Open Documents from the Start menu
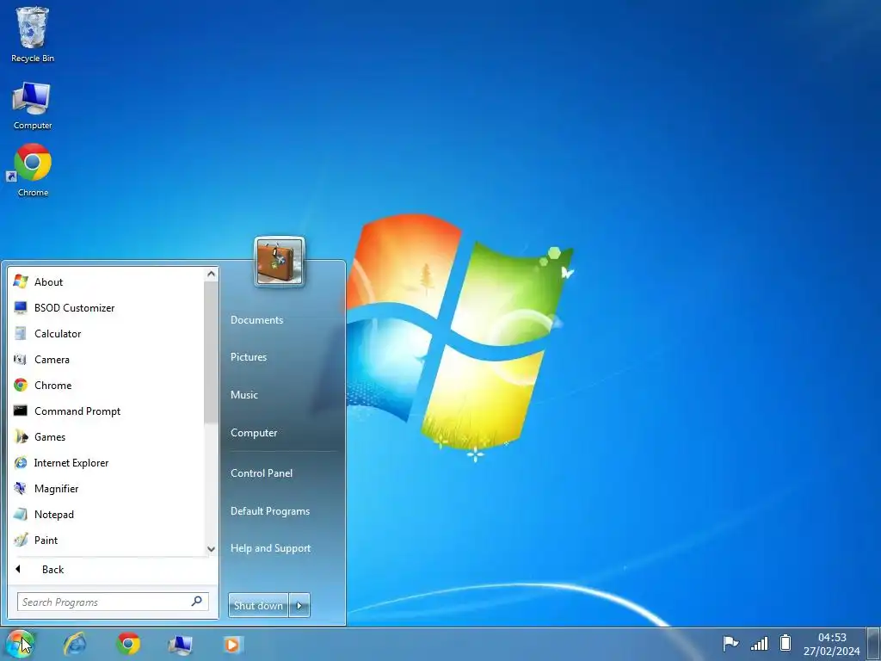881x661 pixels. click(x=256, y=320)
